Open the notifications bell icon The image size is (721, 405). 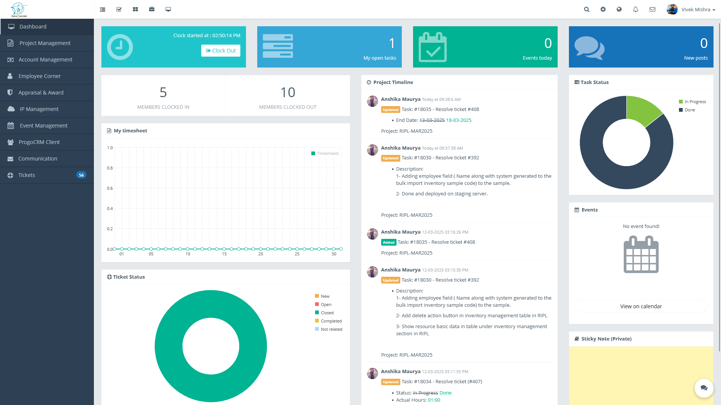[635, 9]
